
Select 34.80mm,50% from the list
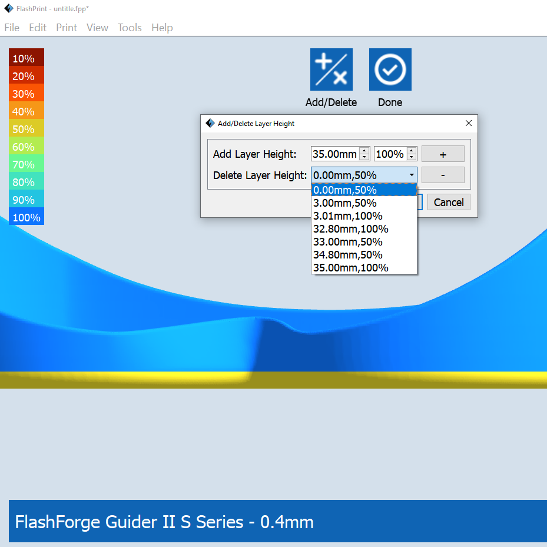click(x=364, y=255)
